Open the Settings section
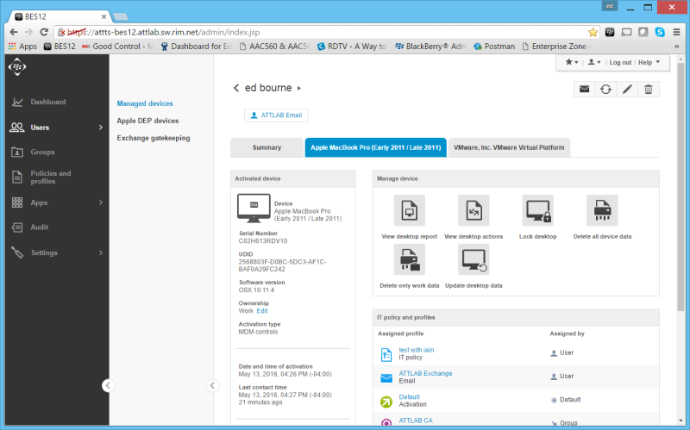690x430 pixels. click(44, 252)
